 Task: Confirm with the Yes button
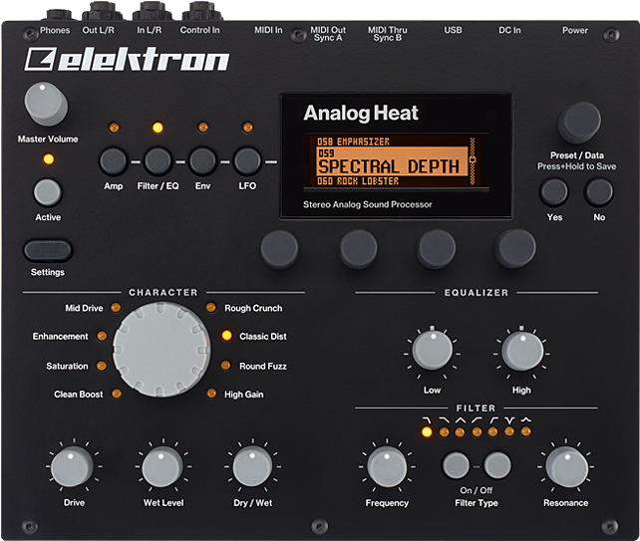(554, 191)
